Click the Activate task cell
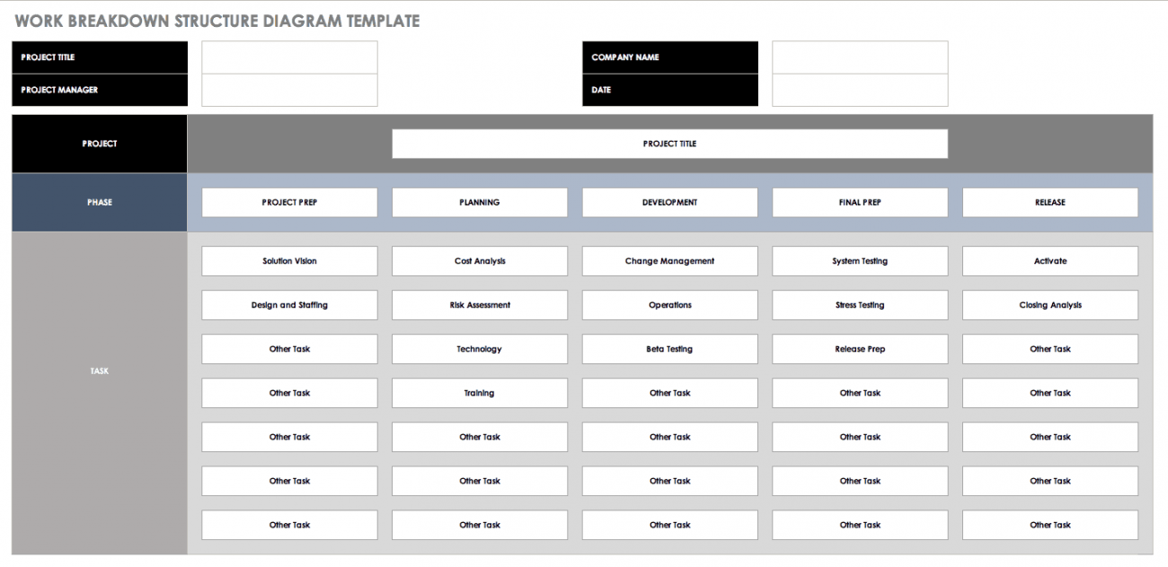Screen dimensions: 1168x567 (x=1049, y=261)
